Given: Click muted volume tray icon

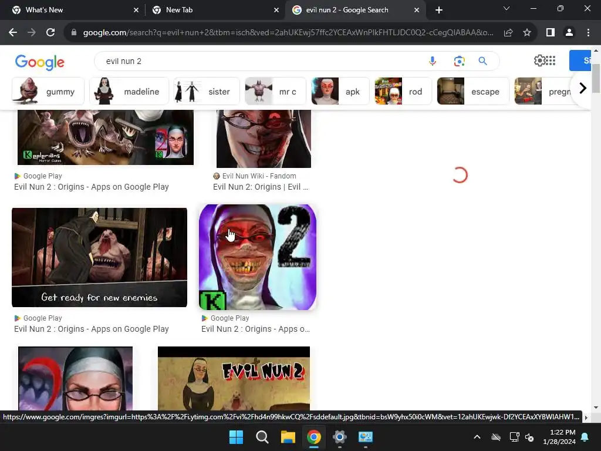Looking at the screenshot, I should coord(529,437).
